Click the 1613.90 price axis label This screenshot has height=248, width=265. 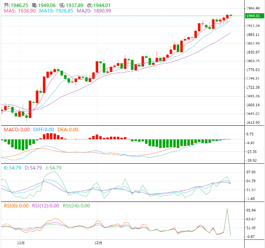pos(253,122)
